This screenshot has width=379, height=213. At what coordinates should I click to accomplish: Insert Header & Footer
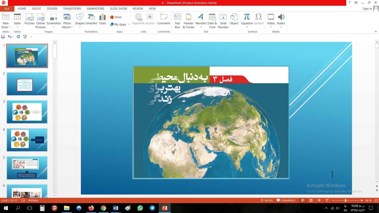(x=188, y=21)
